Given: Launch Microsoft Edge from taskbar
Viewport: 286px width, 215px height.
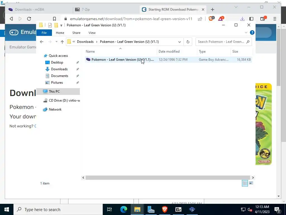Looking at the screenshot, I should (124, 209).
